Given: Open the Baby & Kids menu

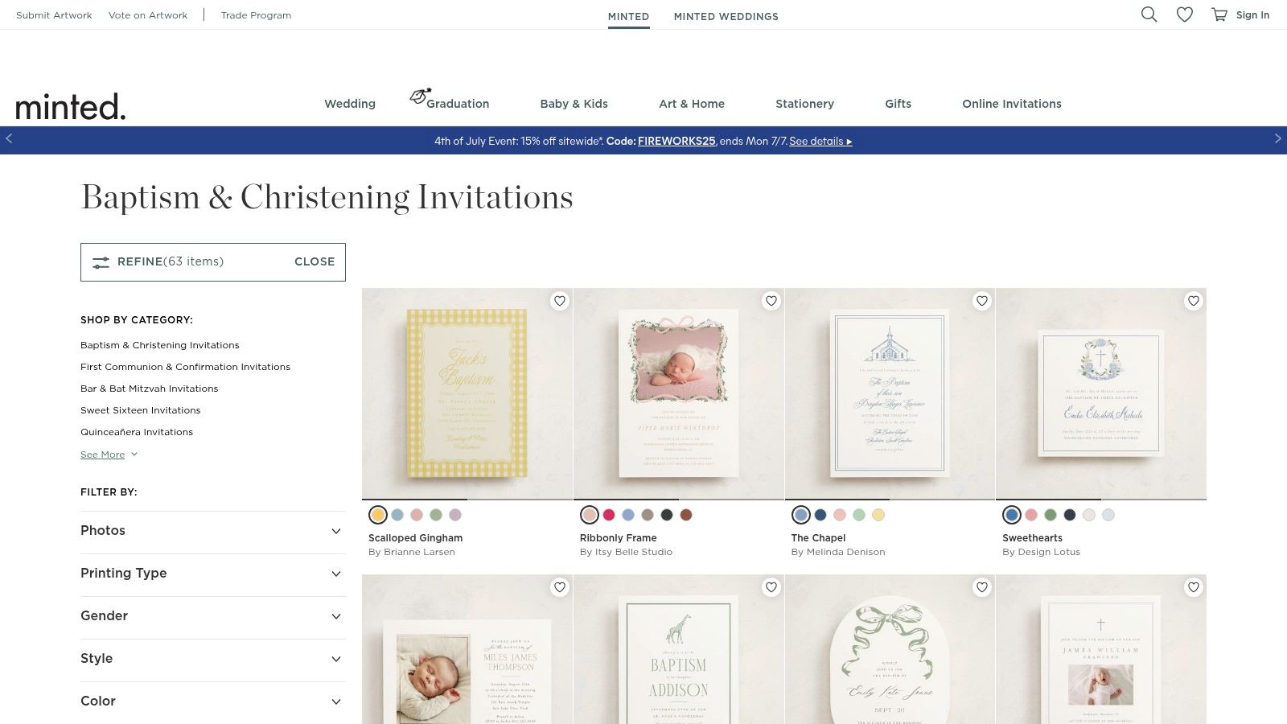Looking at the screenshot, I should (574, 104).
